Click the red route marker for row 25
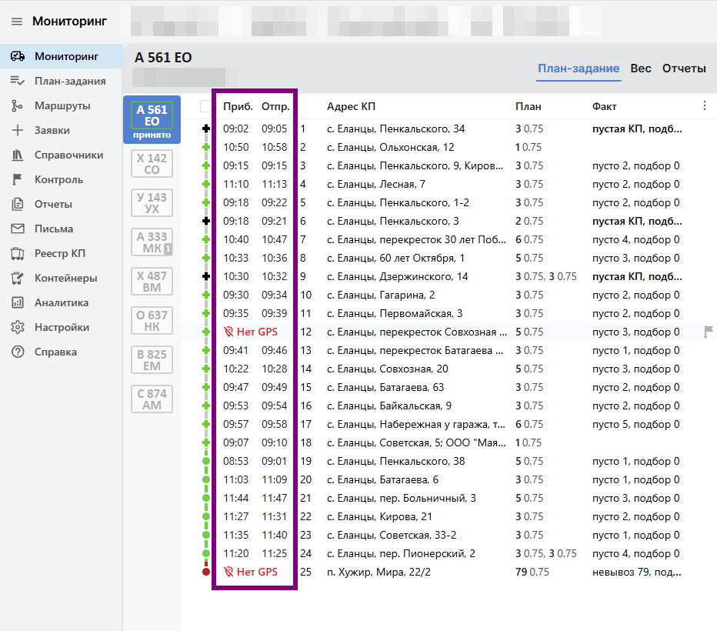The image size is (717, 631). [x=205, y=572]
